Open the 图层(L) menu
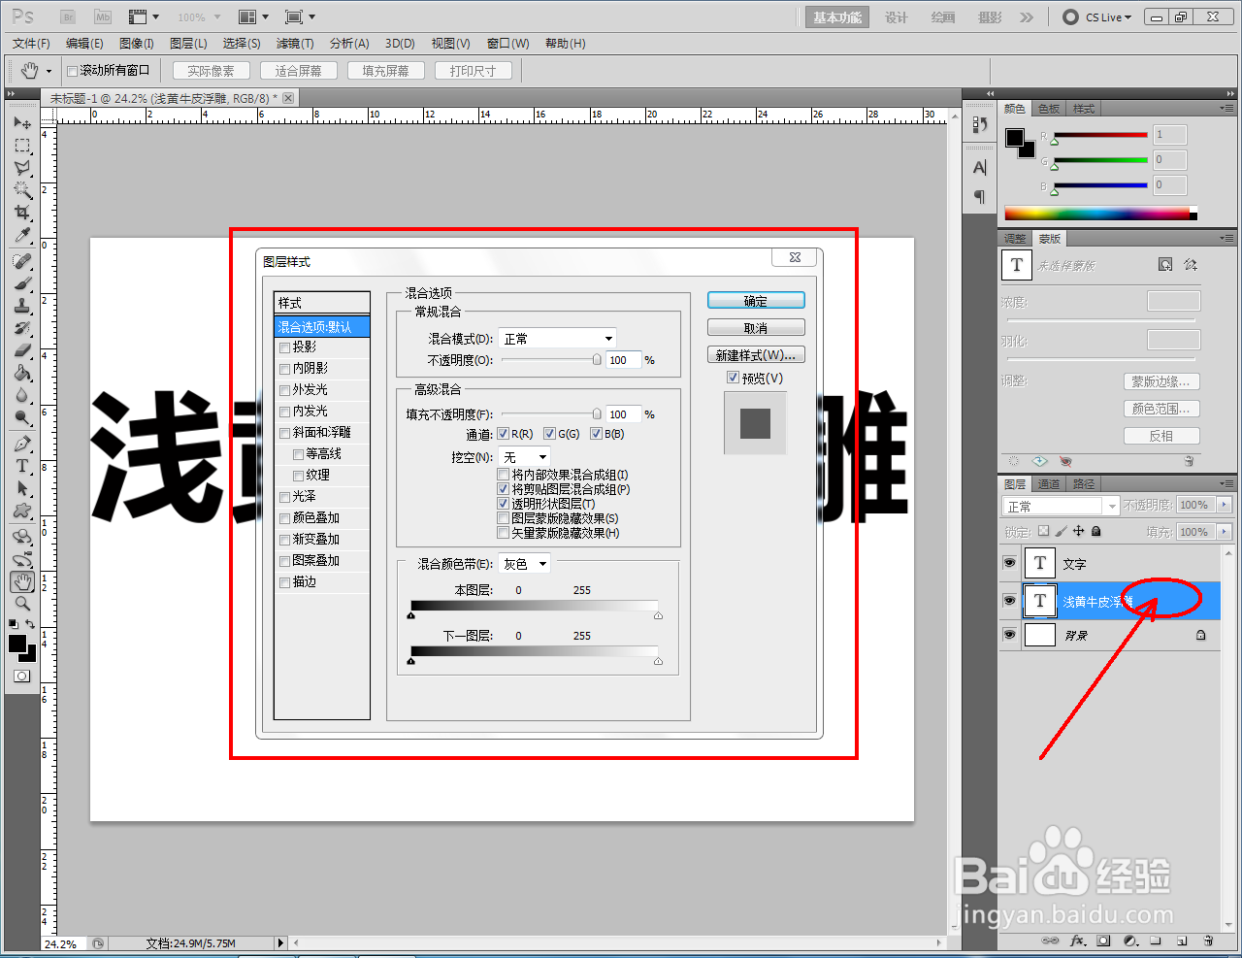The height and width of the screenshot is (958, 1242). pyautogui.click(x=188, y=44)
